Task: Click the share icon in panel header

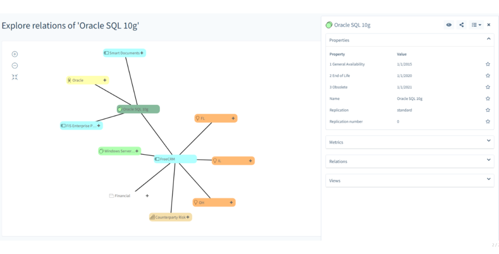Action: point(462,25)
